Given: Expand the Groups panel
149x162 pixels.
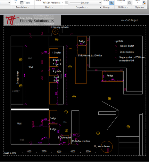Looking at the screenshot, I should 108,7.
